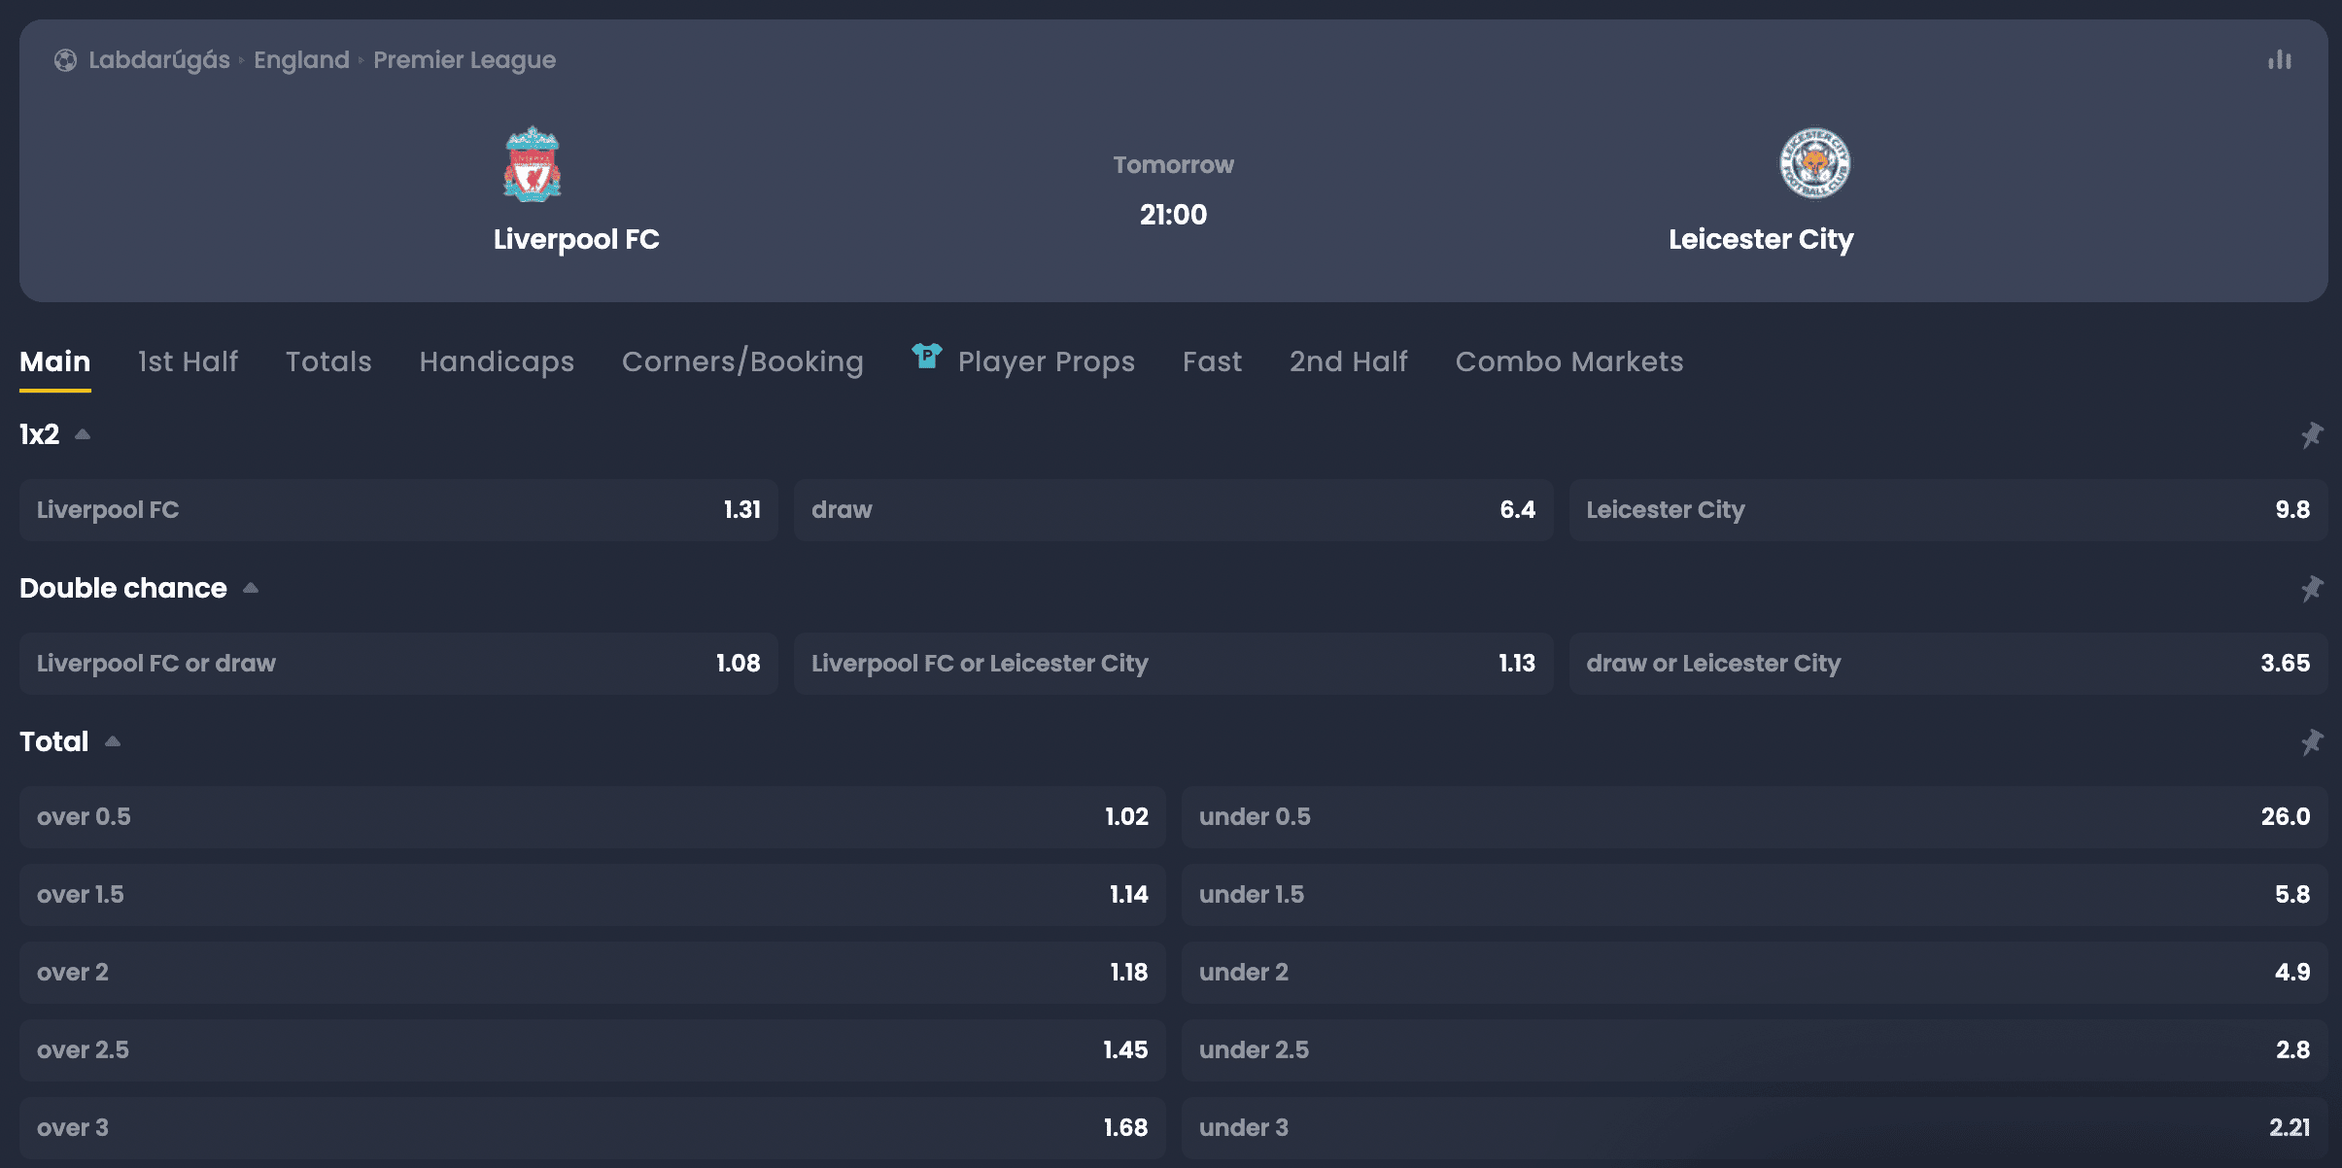Pick under 0.5 at 26.0
This screenshot has height=1168, width=2342.
point(1755,817)
